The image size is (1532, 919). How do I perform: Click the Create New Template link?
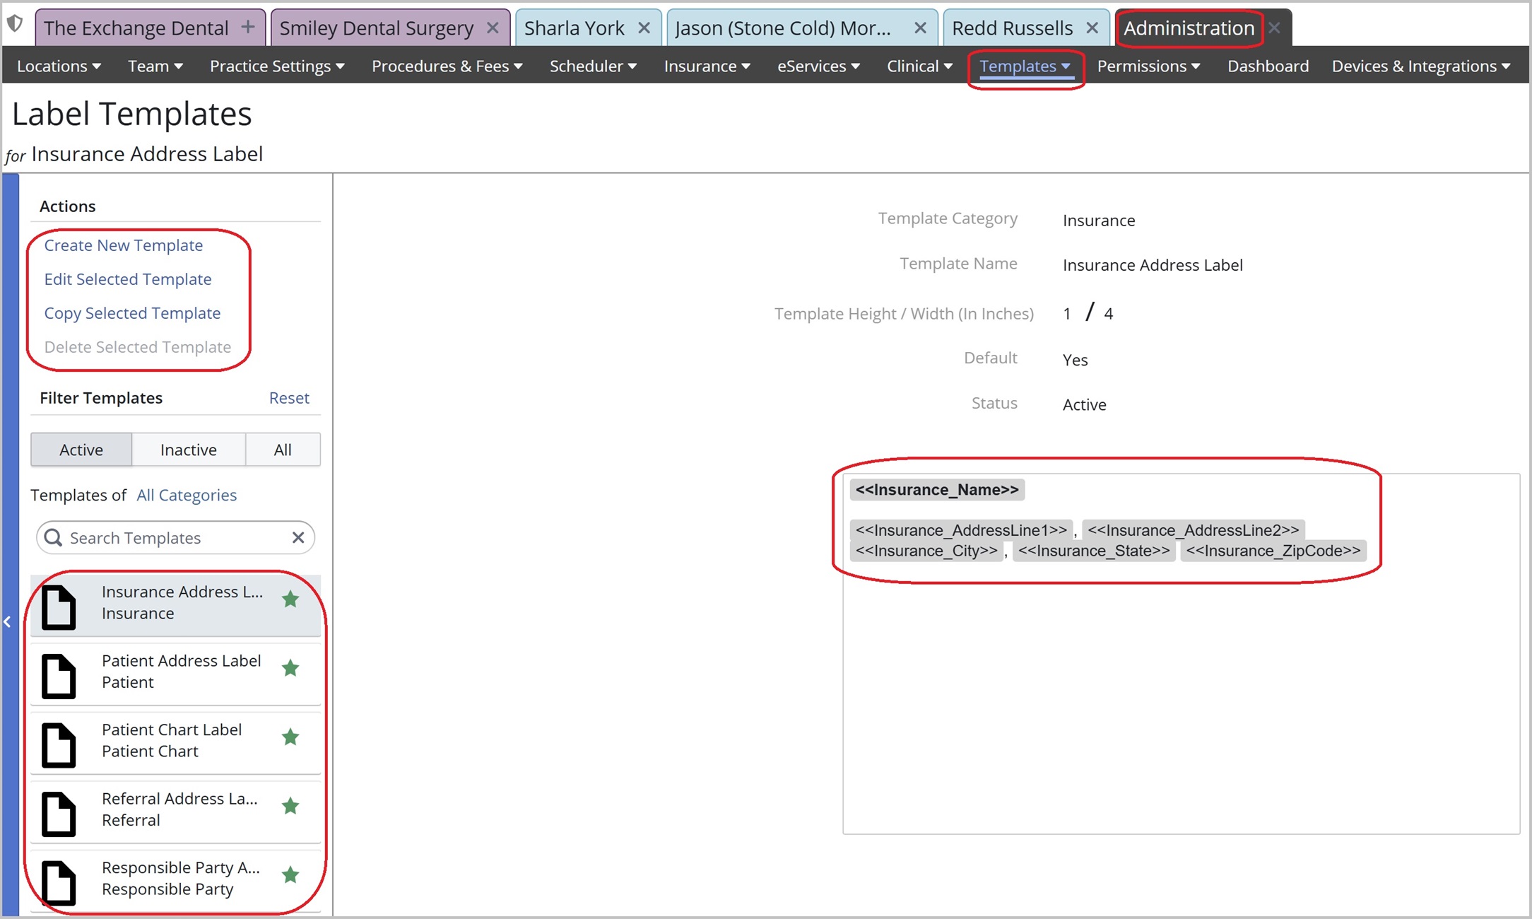124,245
